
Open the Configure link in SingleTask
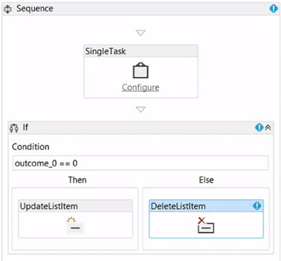[x=140, y=88]
